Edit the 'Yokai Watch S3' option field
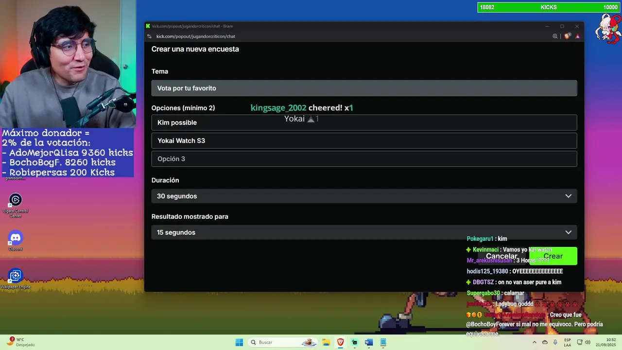 click(x=364, y=140)
